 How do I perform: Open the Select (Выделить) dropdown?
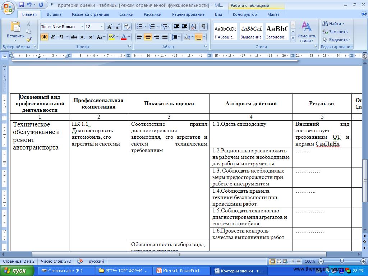click(336, 40)
